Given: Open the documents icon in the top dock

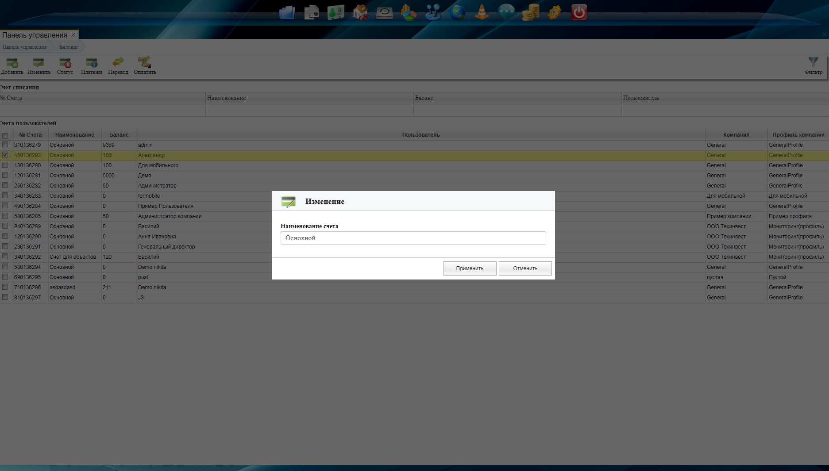Looking at the screenshot, I should click(x=312, y=12).
